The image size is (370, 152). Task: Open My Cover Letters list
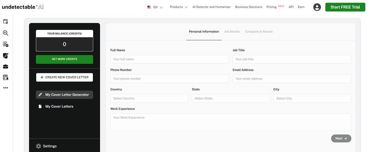tap(59, 106)
